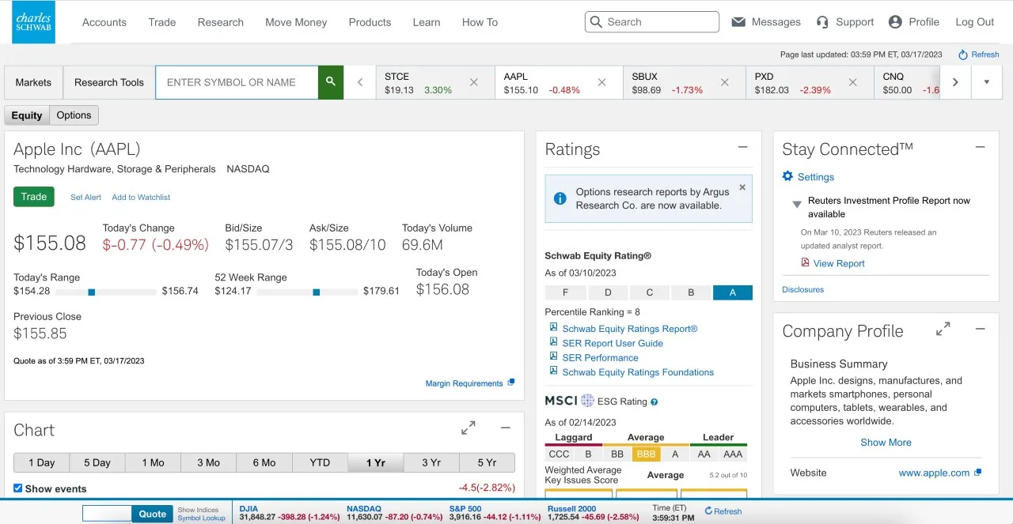
Task: Expand the Chart panel to full size
Action: pyautogui.click(x=469, y=428)
